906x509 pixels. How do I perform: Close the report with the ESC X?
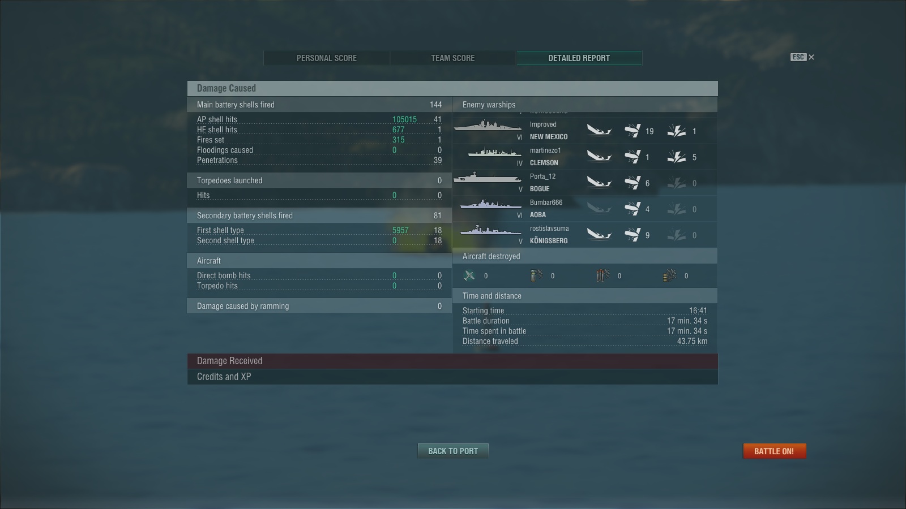click(811, 57)
